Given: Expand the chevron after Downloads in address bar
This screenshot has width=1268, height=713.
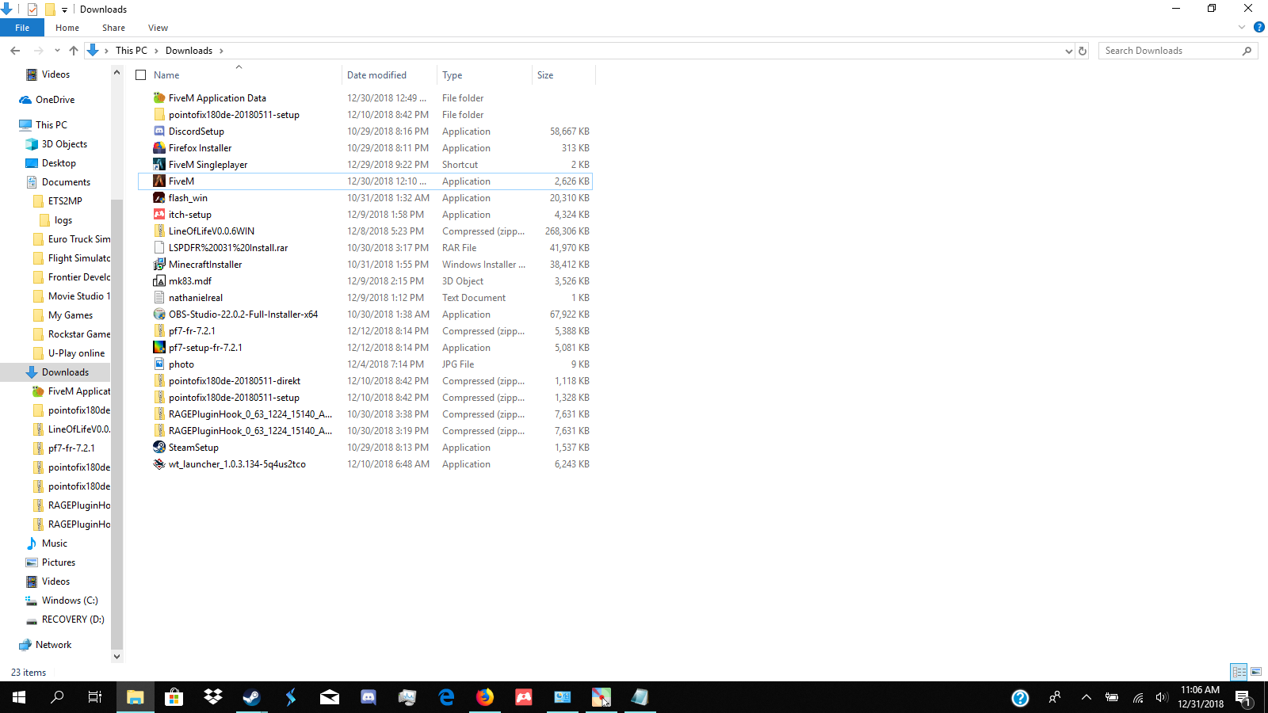Looking at the screenshot, I should [x=221, y=51].
